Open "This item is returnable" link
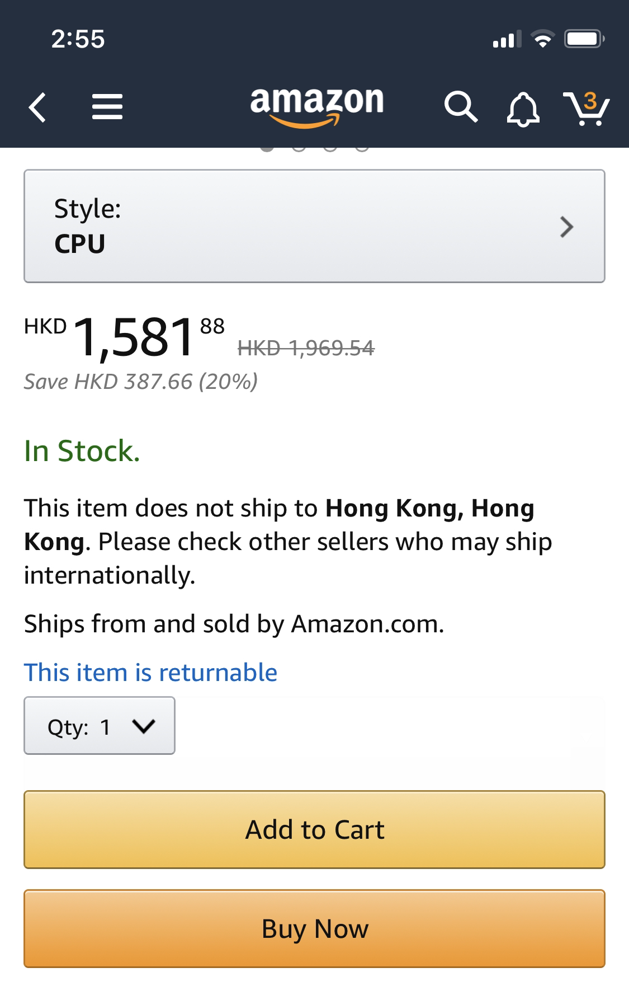This screenshot has height=991, width=629. 150,672
